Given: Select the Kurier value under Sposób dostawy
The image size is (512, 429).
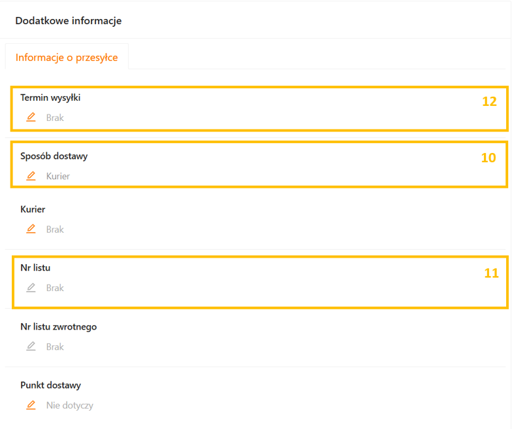Looking at the screenshot, I should point(58,177).
